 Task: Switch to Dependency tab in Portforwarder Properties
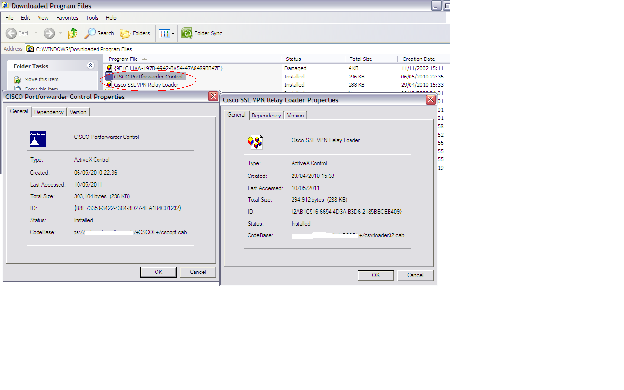(x=49, y=112)
